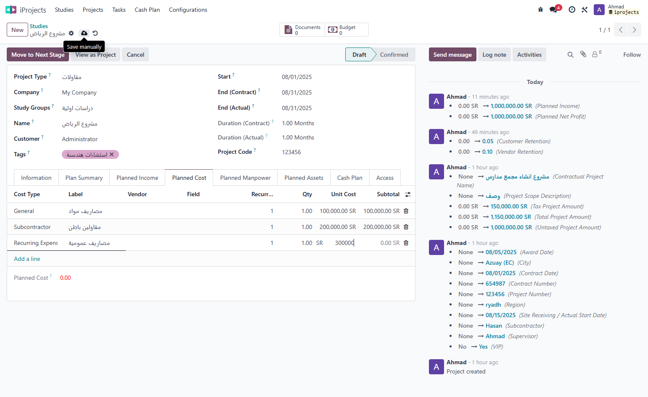Image resolution: width=648 pixels, height=397 pixels.
Task: Open the Documents smart button
Action: click(x=302, y=30)
